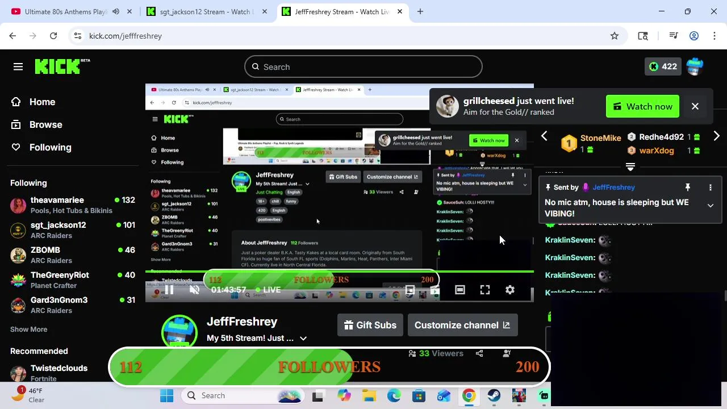Share the stream via share icon
Screen dimensions: 727x409
479,353
